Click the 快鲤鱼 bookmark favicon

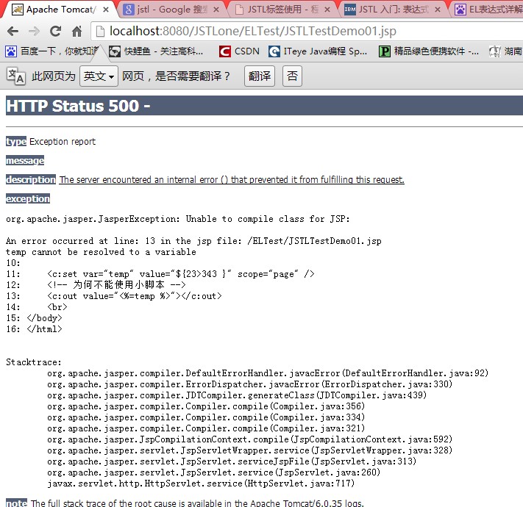tap(115, 51)
